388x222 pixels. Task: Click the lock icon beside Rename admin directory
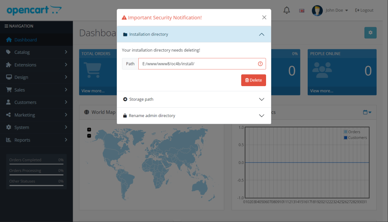tap(125, 115)
